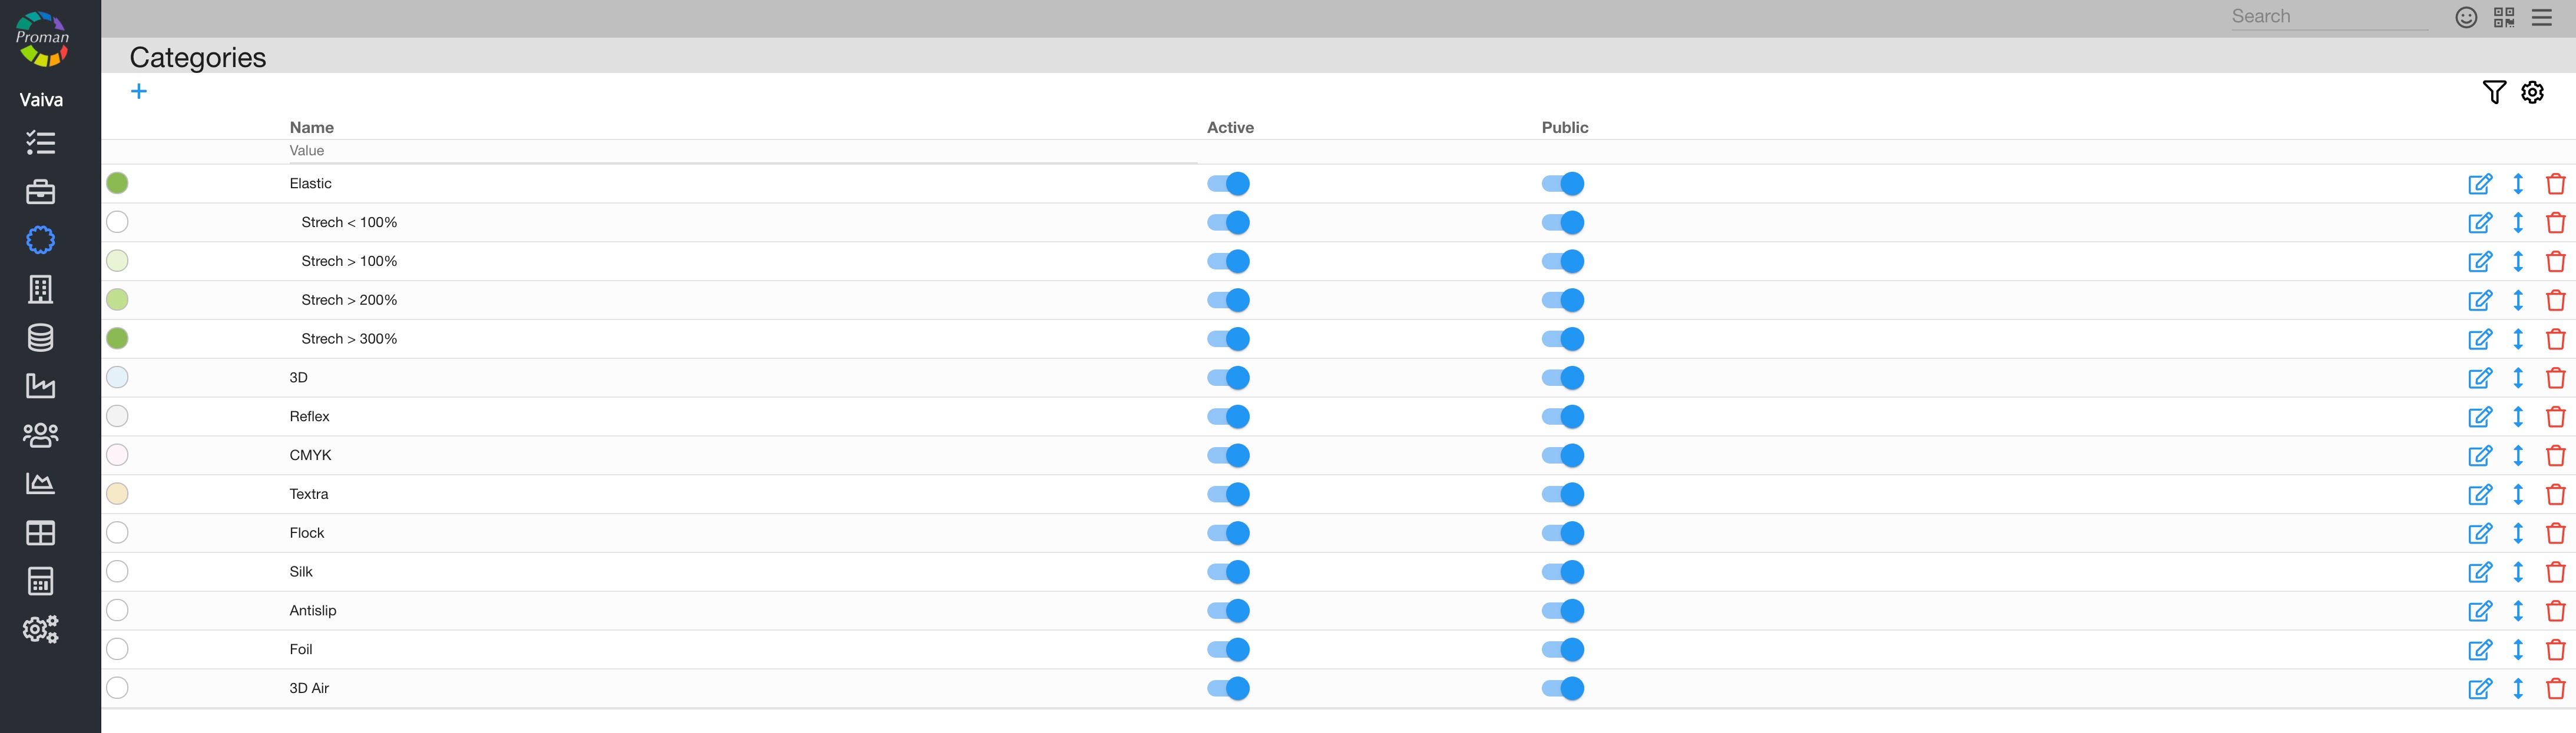Image resolution: width=2576 pixels, height=733 pixels.
Task: Click the reorder arrows icon for Reflex
Action: coord(2518,417)
